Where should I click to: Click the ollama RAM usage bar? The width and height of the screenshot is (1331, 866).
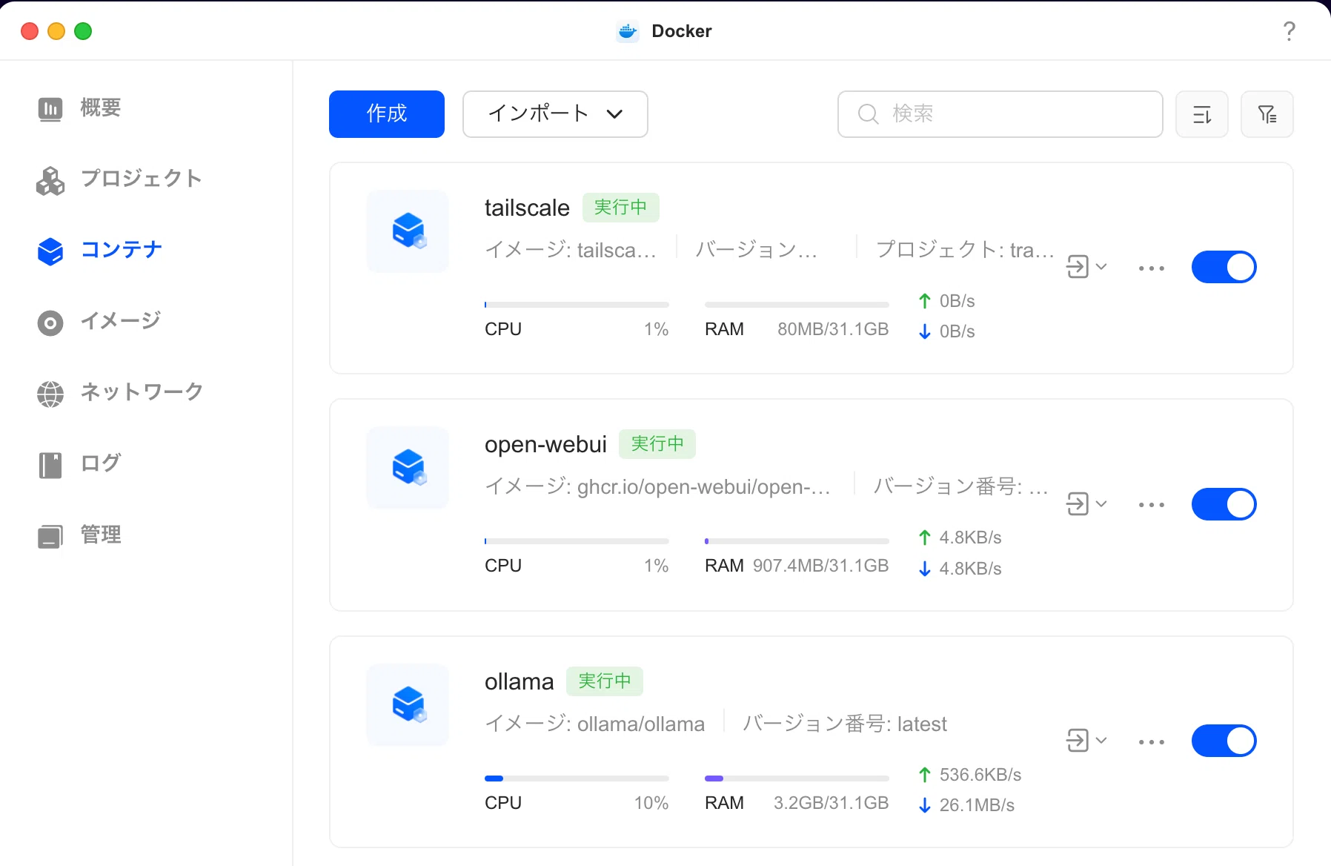797,779
